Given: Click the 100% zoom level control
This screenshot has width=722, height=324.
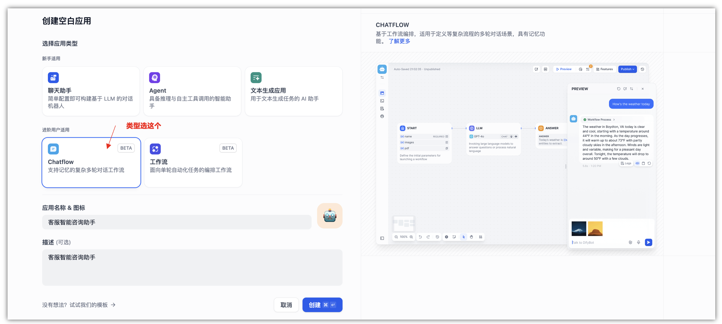Looking at the screenshot, I should [404, 237].
